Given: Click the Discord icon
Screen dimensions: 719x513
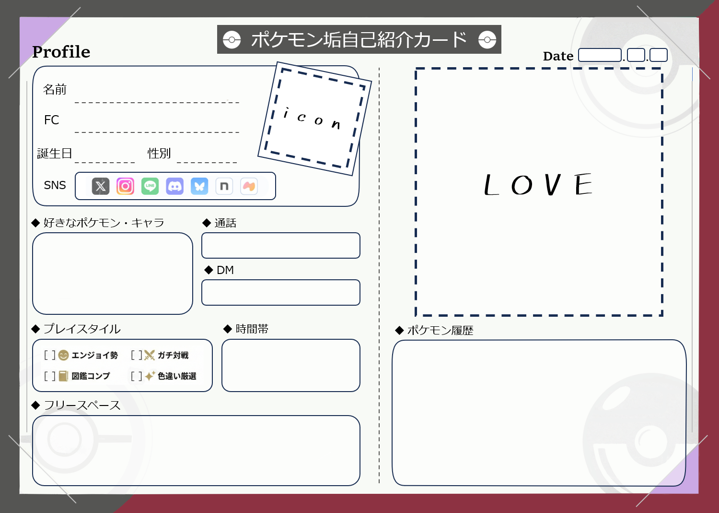Looking at the screenshot, I should click(175, 186).
